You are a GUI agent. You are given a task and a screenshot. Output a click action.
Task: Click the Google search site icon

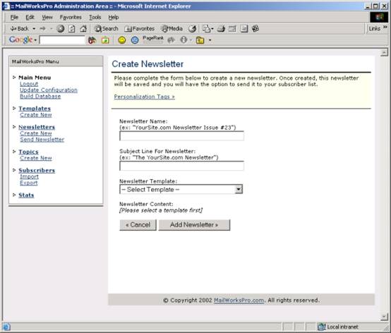pos(105,40)
